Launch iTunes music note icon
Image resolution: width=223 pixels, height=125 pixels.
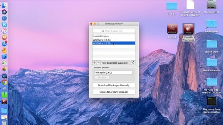(x=4, y=31)
